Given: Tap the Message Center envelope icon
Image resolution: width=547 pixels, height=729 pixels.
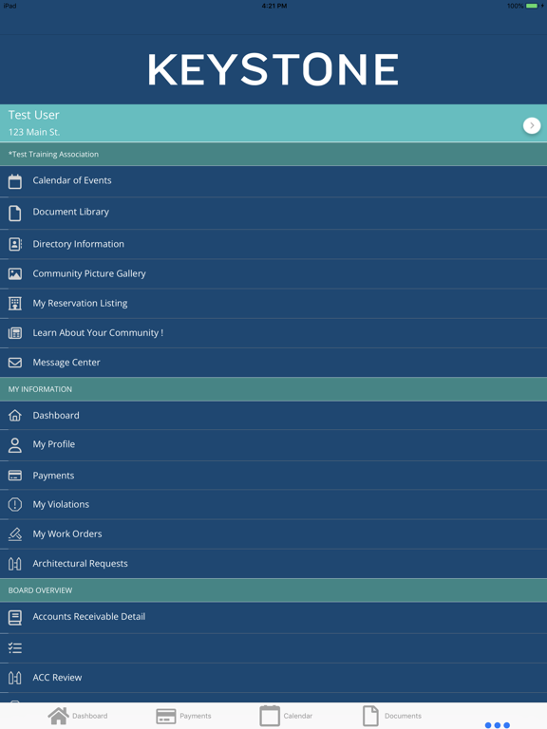Looking at the screenshot, I should [x=15, y=363].
